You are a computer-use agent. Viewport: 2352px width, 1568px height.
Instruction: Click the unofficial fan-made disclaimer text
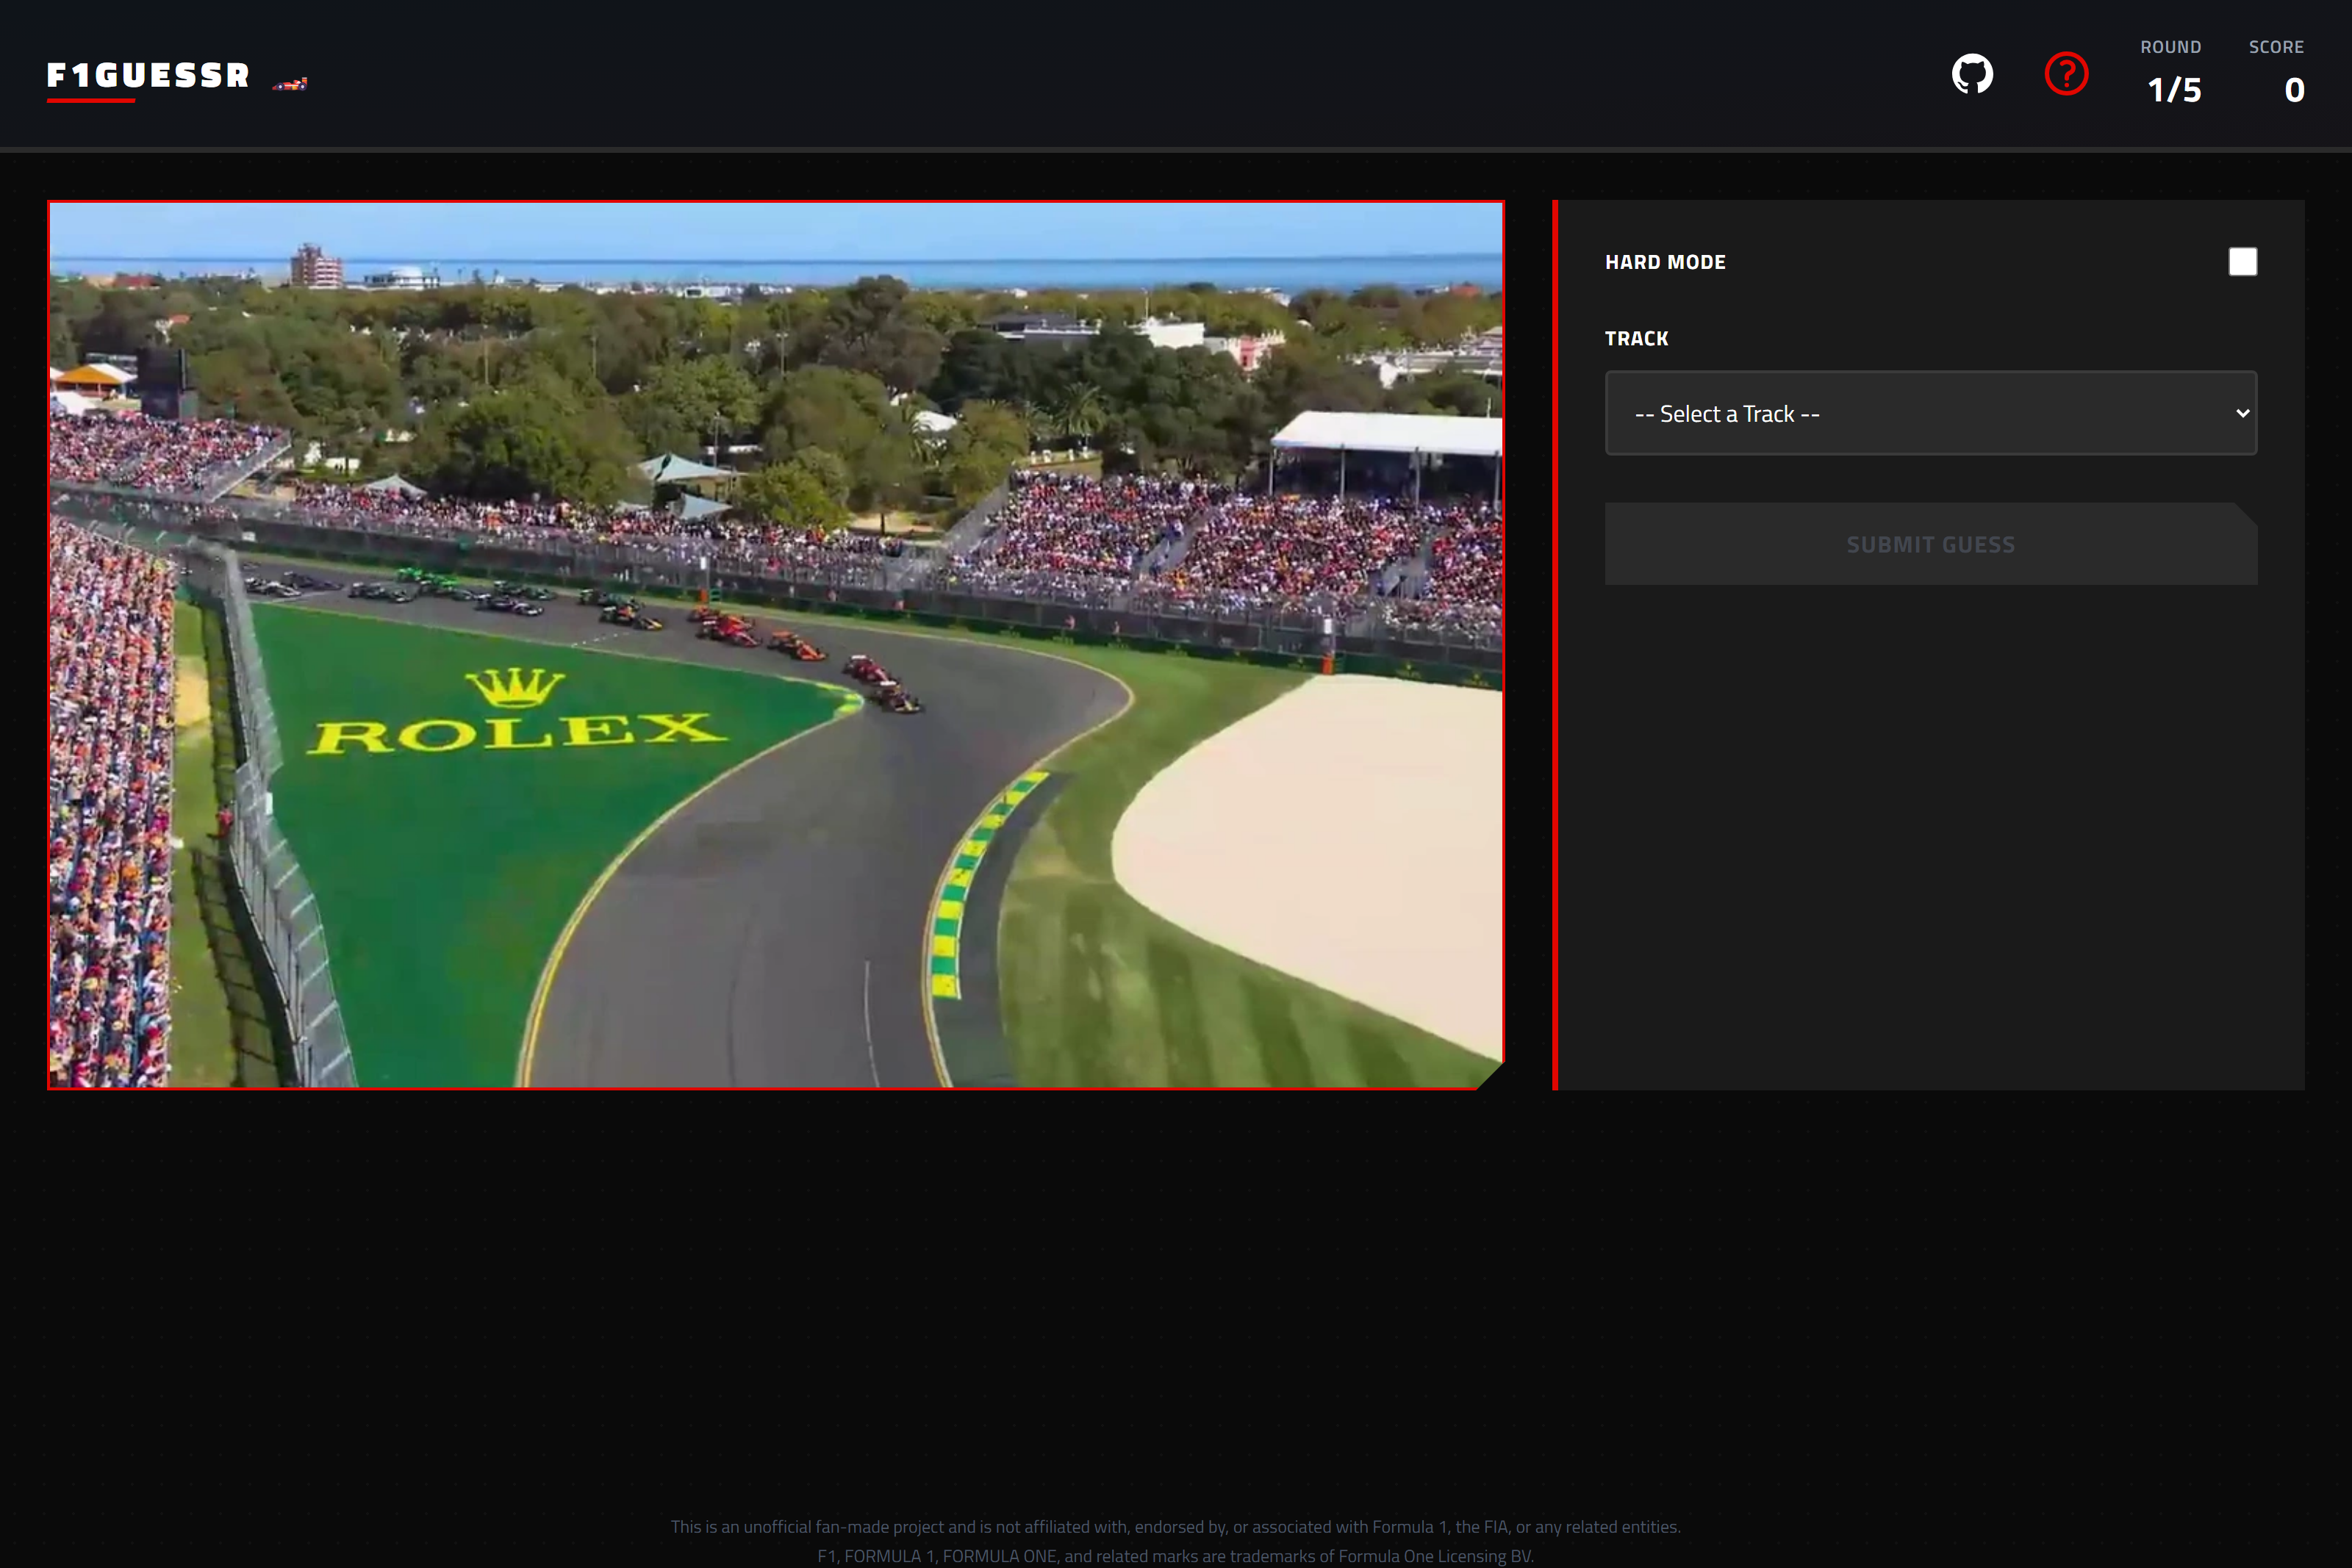1176,1527
